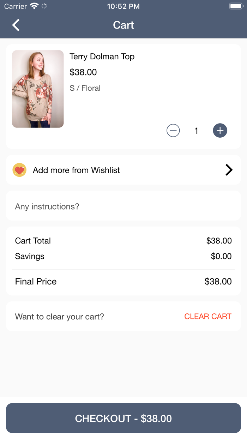Decrease quantity with the minus icon
Image resolution: width=247 pixels, height=439 pixels.
coord(173,131)
